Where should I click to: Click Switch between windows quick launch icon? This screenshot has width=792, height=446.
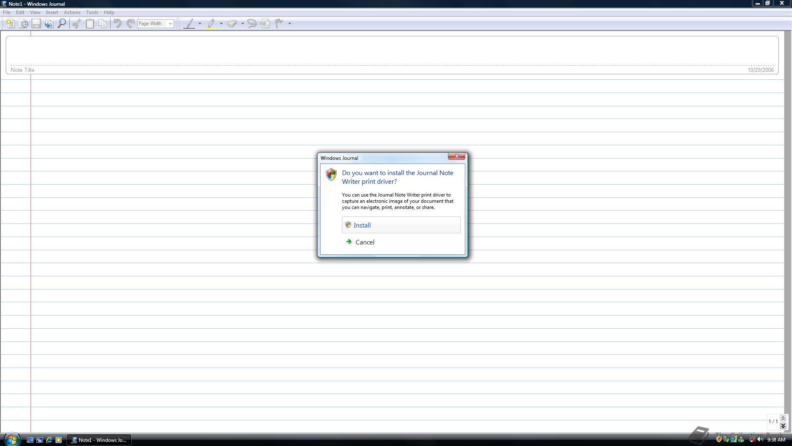point(40,440)
